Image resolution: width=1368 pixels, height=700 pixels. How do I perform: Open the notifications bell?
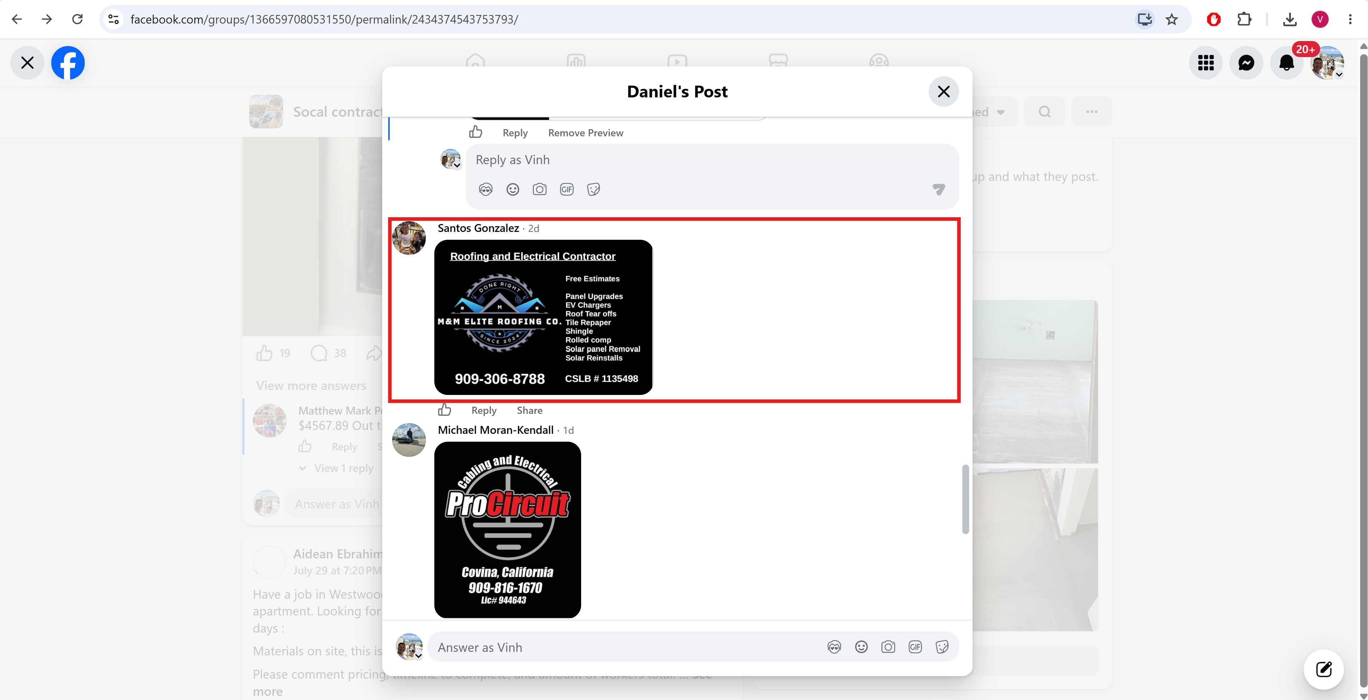(x=1286, y=63)
